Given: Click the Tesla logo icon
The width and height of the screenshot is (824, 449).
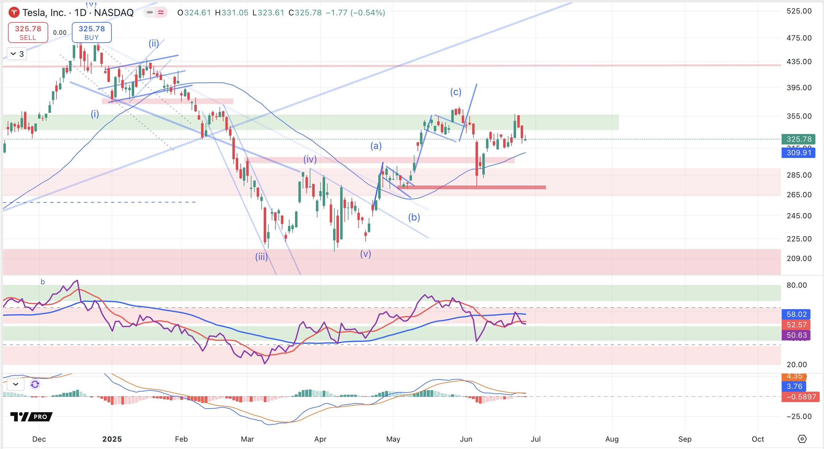Looking at the screenshot, I should (x=14, y=13).
